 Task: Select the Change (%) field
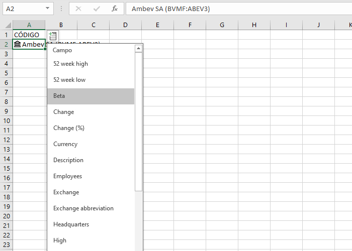[91, 128]
